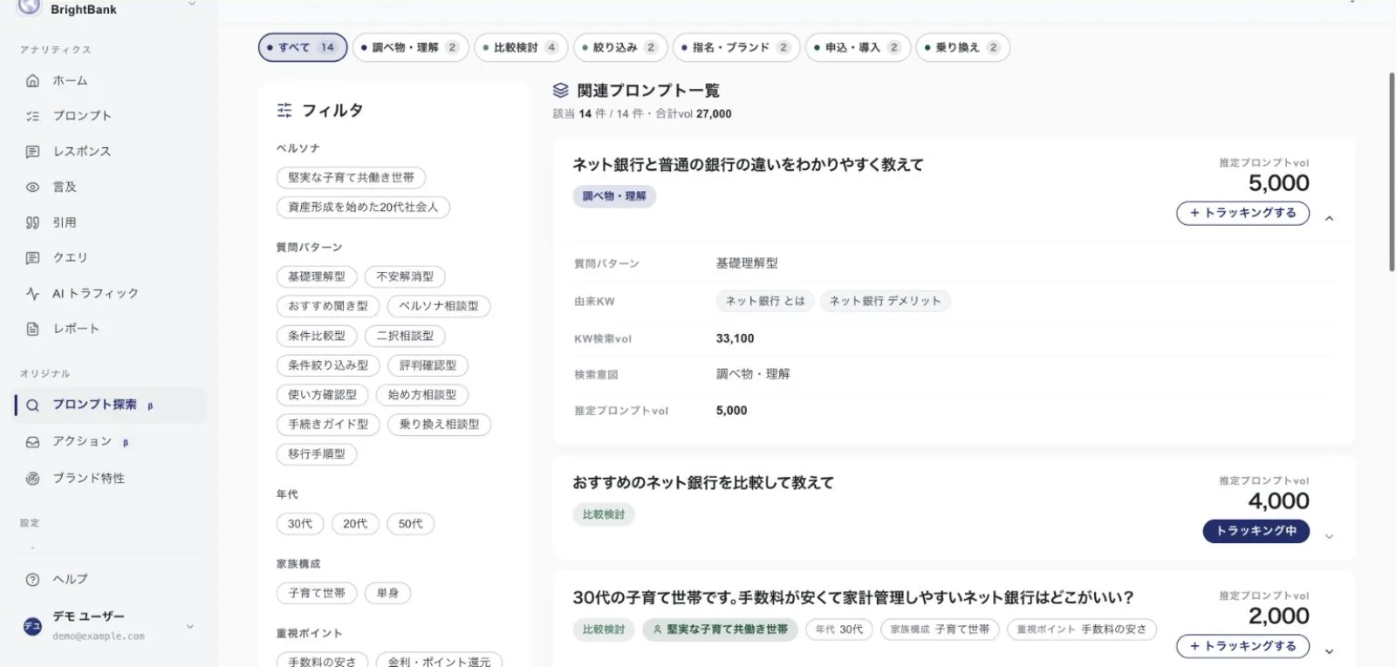Enable the 子育て世帯 family filter chip

pyautogui.click(x=317, y=593)
